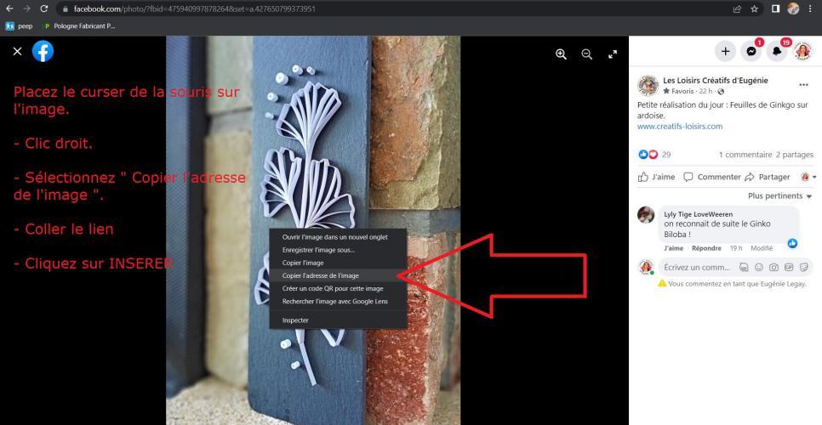Open the peep bookmark
This screenshot has width=822, height=425.
[x=19, y=25]
